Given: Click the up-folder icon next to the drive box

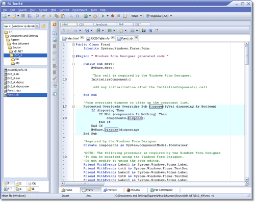Looking at the screenshot, I should click(x=43, y=26).
